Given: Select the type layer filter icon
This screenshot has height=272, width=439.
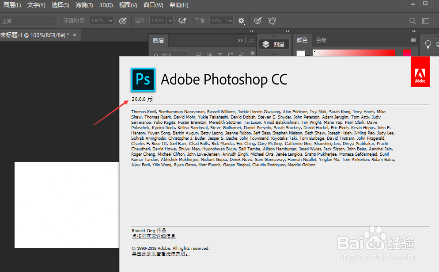Looking at the screenshot, I should [x=219, y=54].
